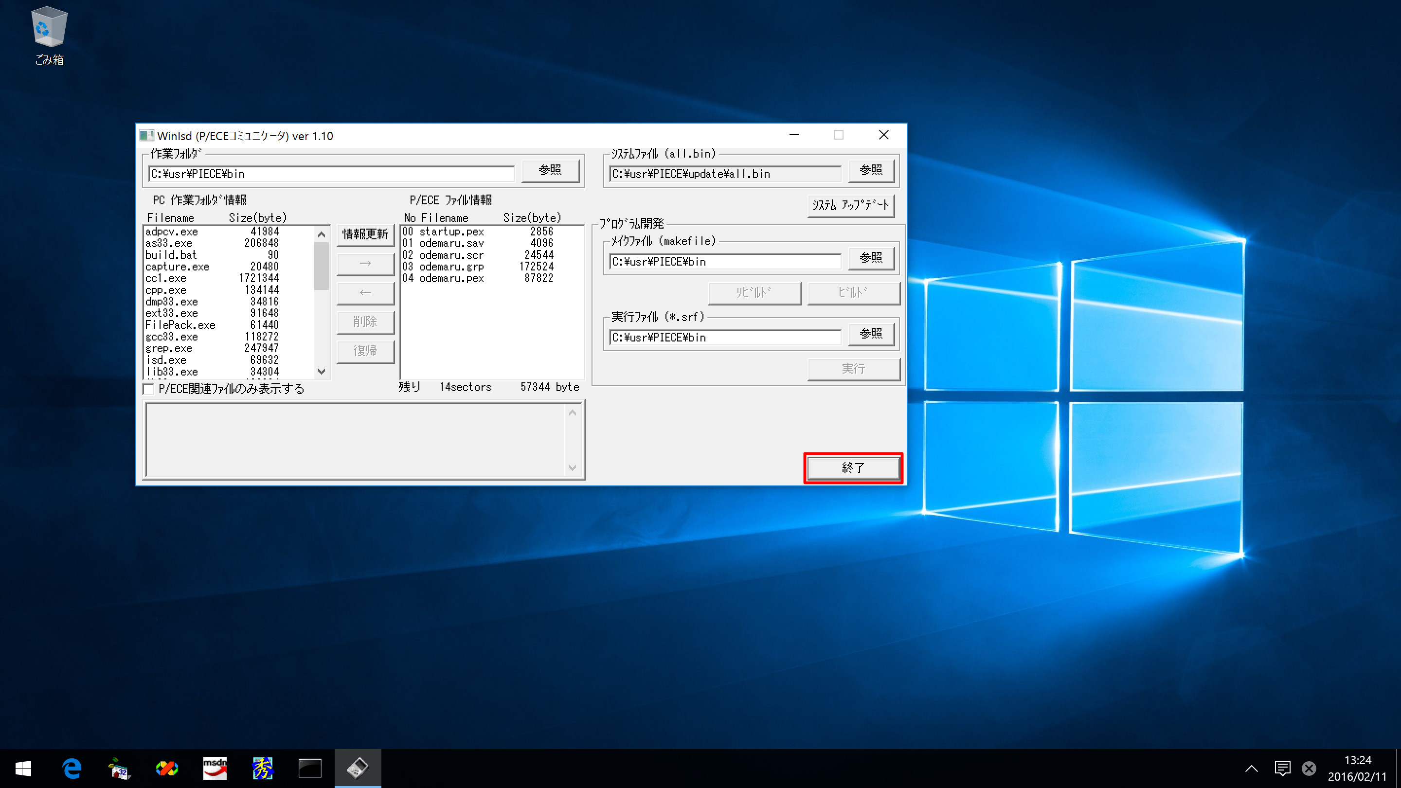Open the command prompt taskbar icon
The image size is (1401, 788).
(x=310, y=769)
